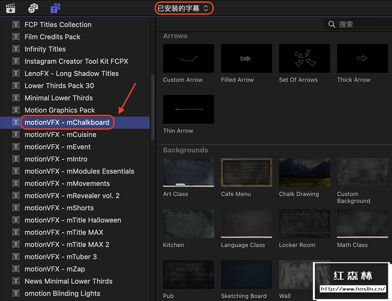This screenshot has height=301, width=392.
Task: Select motionVFX - mChalkboard category
Action: (x=67, y=122)
